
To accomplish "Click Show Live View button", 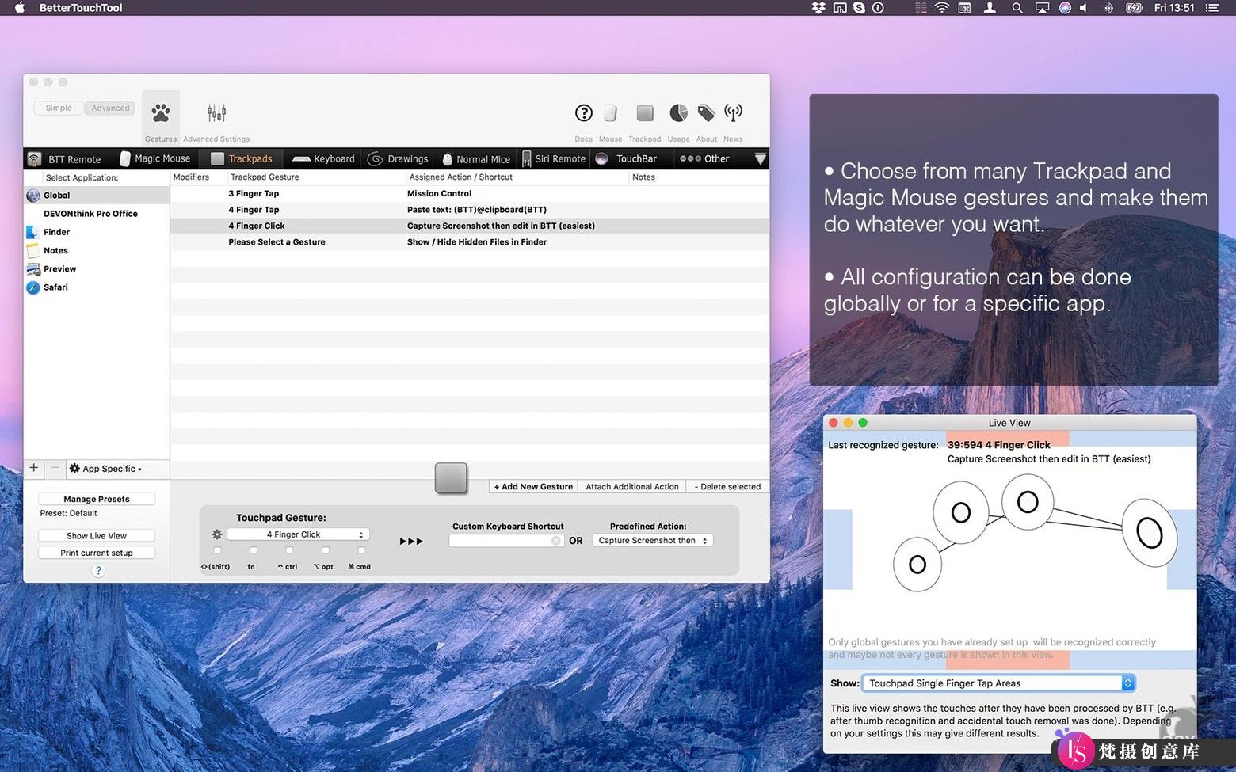I will pos(97,536).
